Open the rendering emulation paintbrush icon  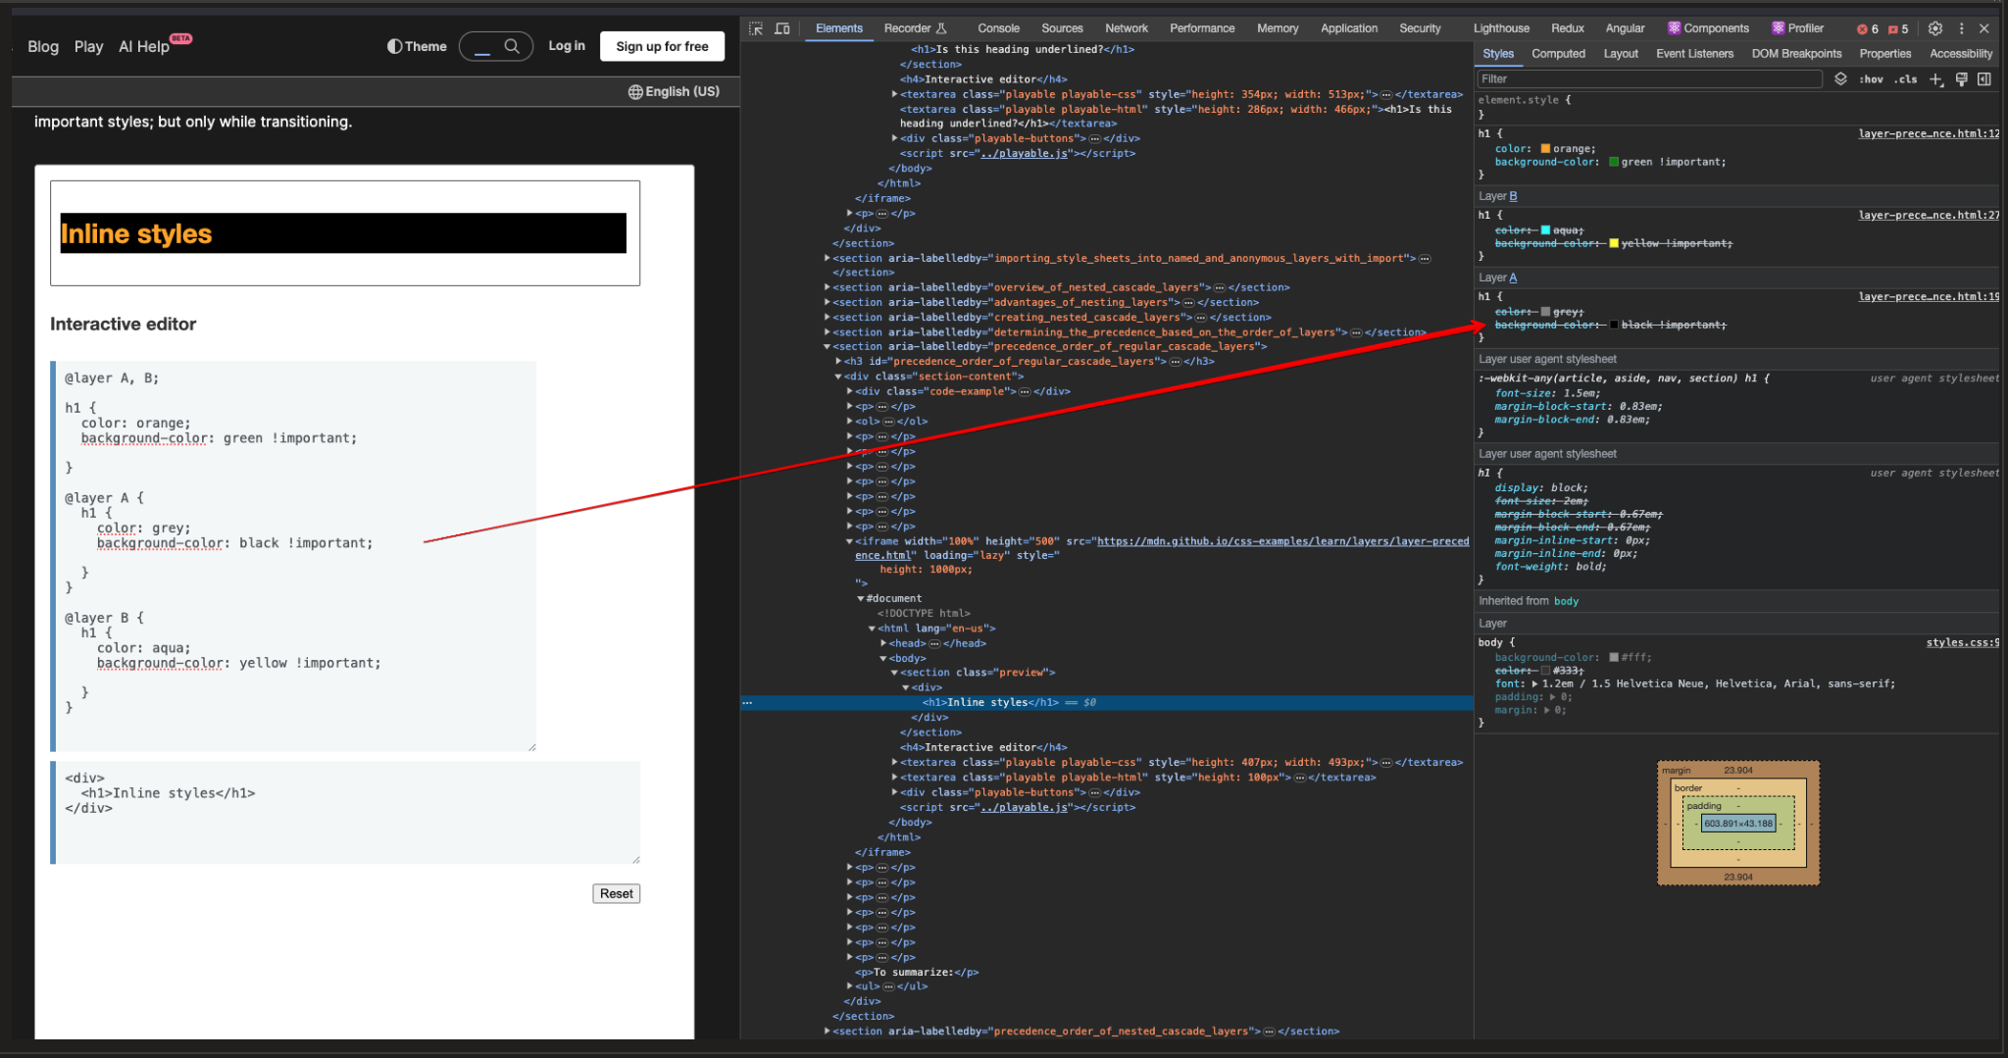click(1961, 79)
